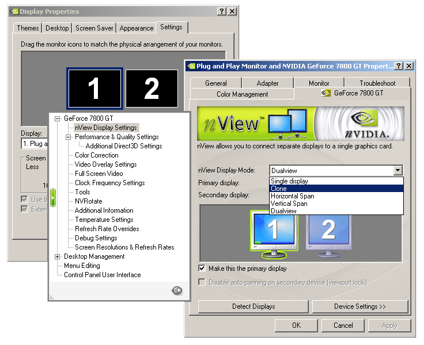Switch to the Themes tab
Image resolution: width=424 pixels, height=345 pixels.
[x=28, y=28]
